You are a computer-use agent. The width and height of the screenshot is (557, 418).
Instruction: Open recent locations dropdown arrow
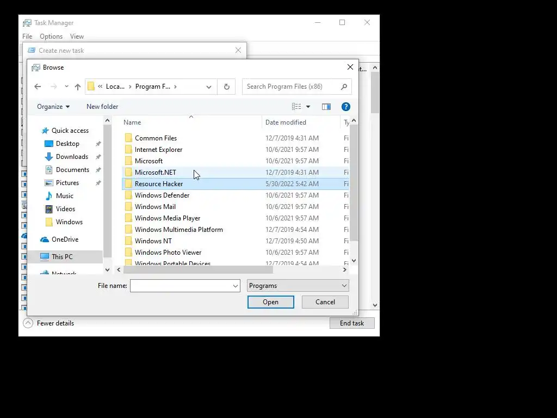pos(66,87)
